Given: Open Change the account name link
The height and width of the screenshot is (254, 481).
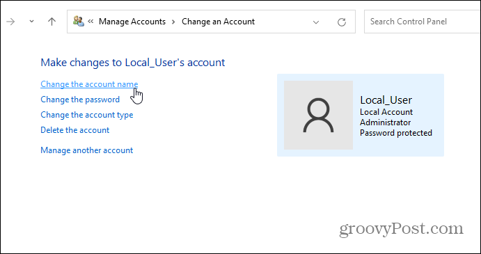Looking at the screenshot, I should point(89,84).
